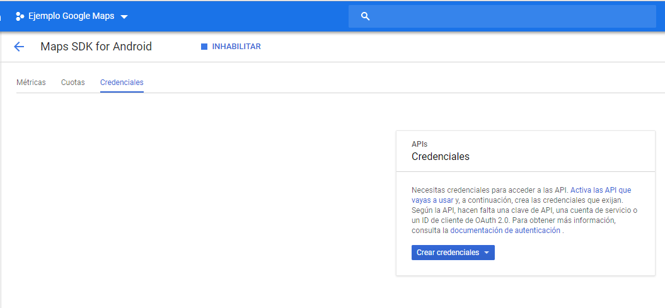Open the Cuotas tab

[73, 83]
